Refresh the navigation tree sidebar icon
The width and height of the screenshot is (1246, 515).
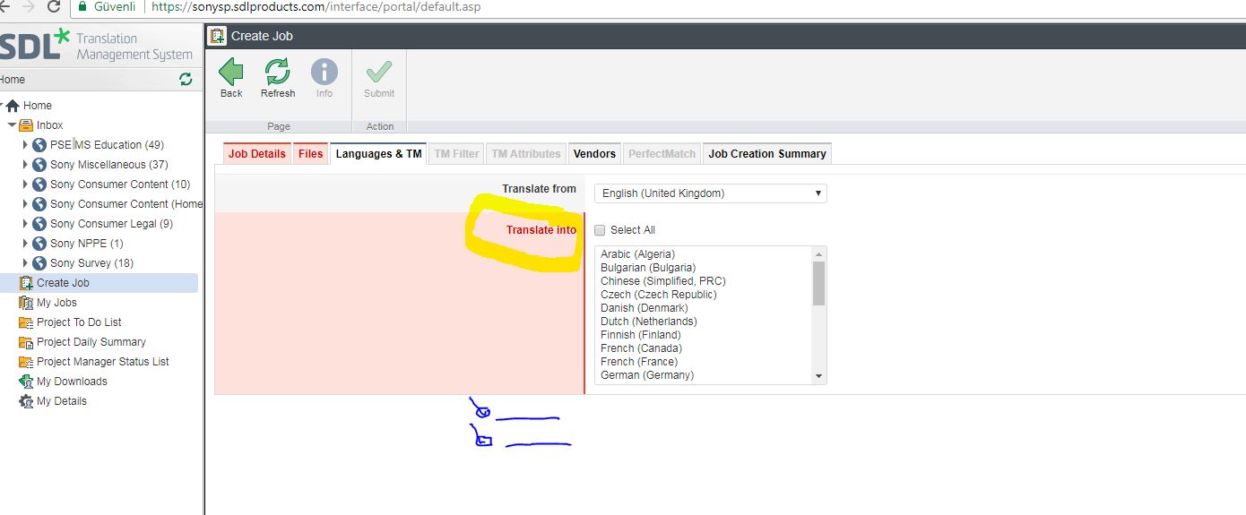click(x=186, y=79)
